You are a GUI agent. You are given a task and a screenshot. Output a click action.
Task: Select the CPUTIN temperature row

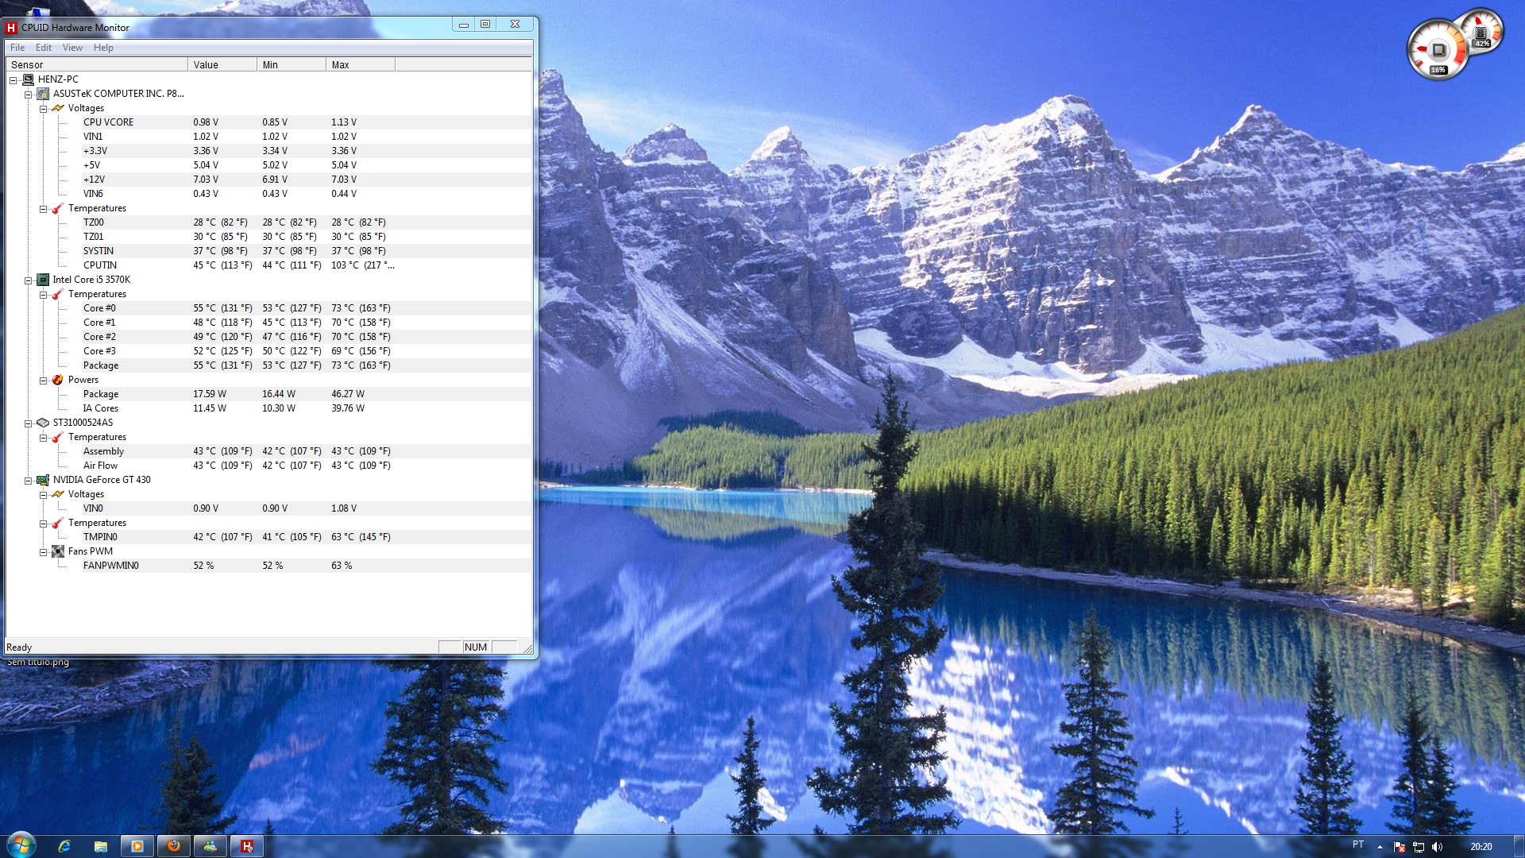click(100, 265)
